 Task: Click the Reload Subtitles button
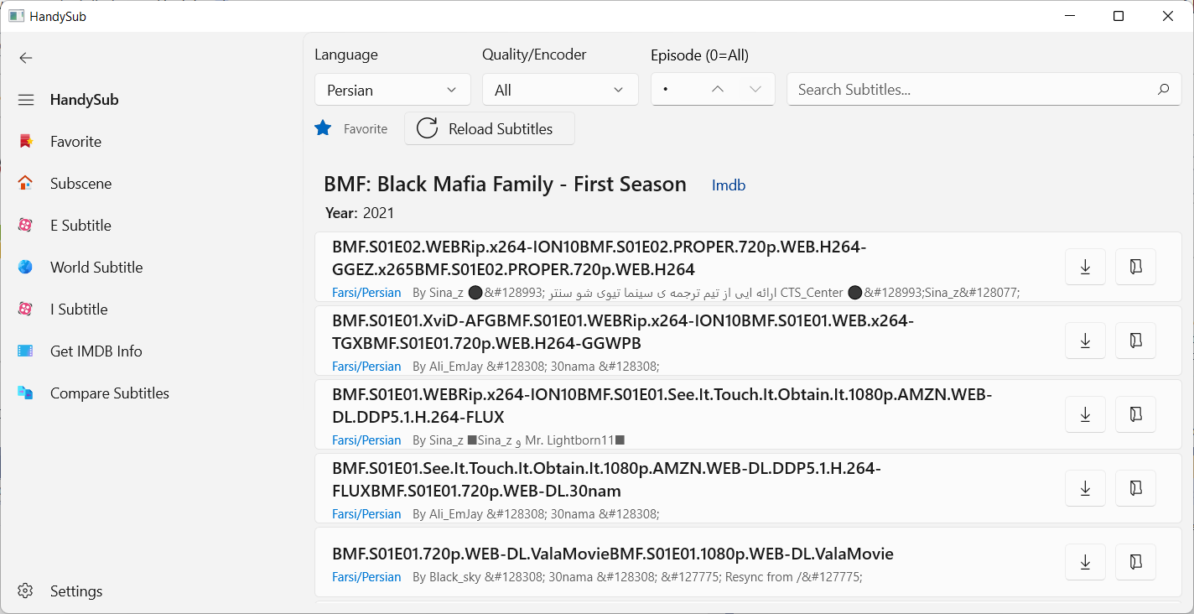tap(490, 128)
